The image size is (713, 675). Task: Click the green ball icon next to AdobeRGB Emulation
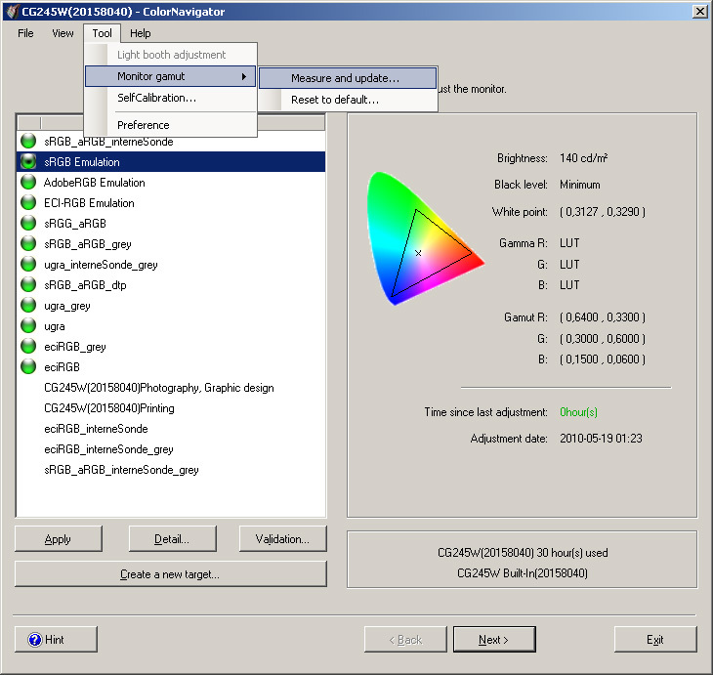28,182
